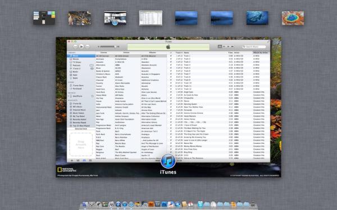Switch to song list view

(220, 46)
